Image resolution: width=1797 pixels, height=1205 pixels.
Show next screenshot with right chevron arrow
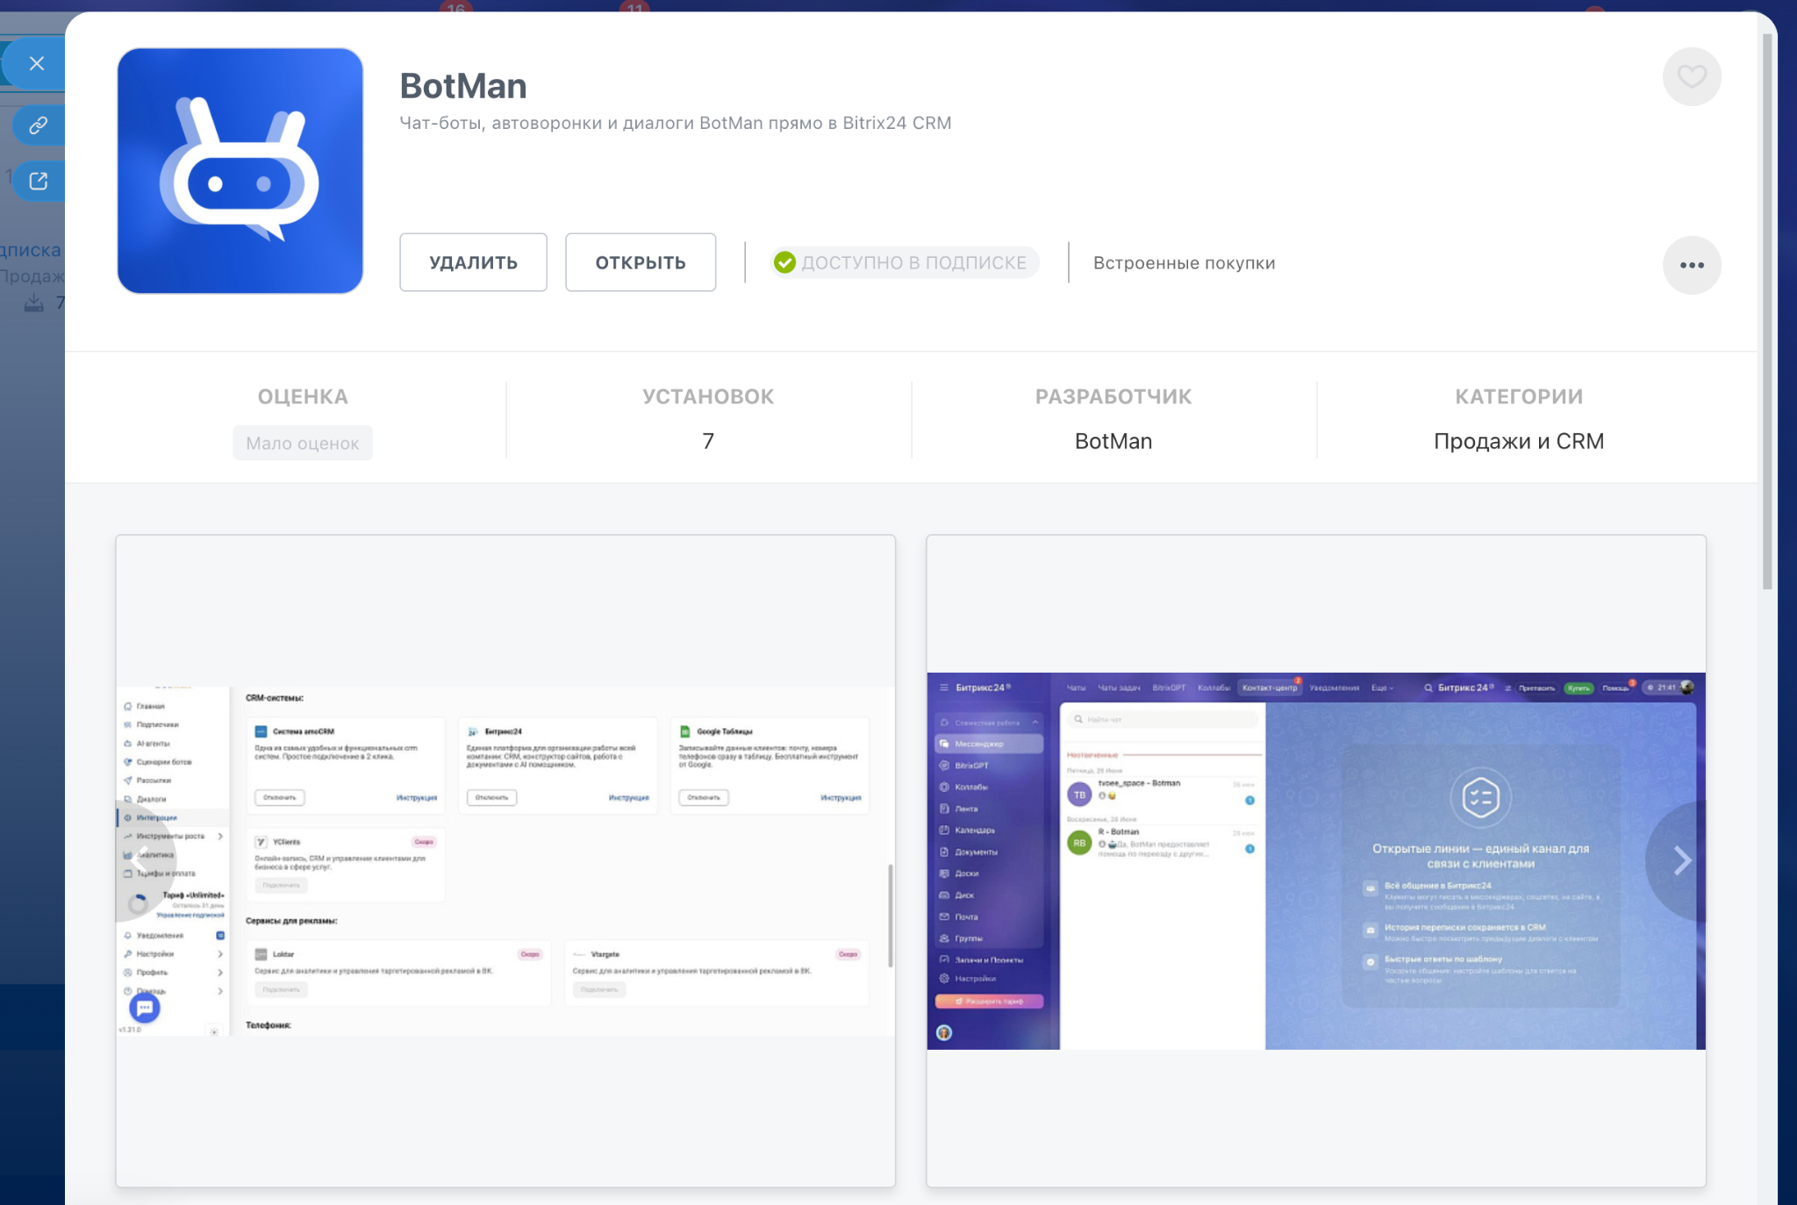click(x=1680, y=860)
